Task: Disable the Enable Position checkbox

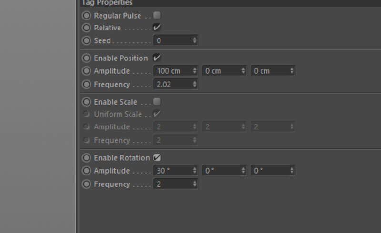Action: [157, 58]
